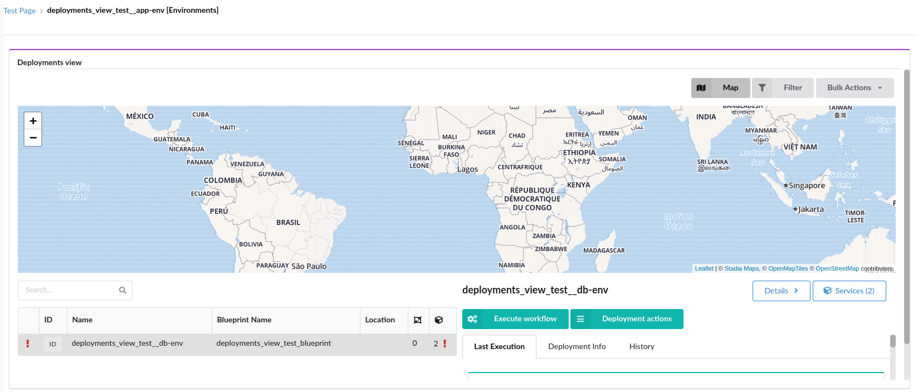The image size is (918, 392).
Task: Click the Singapore label on map
Action: 807,185
